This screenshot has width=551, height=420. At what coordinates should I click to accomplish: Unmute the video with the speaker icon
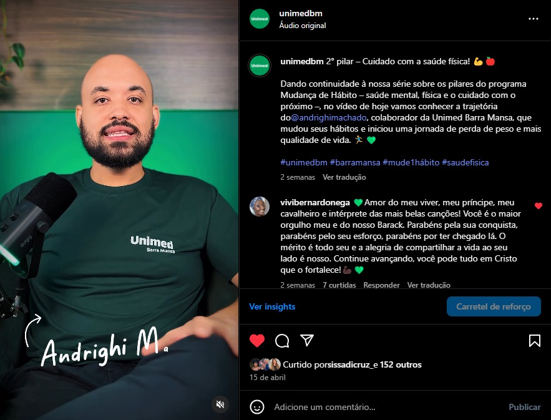coord(220,404)
